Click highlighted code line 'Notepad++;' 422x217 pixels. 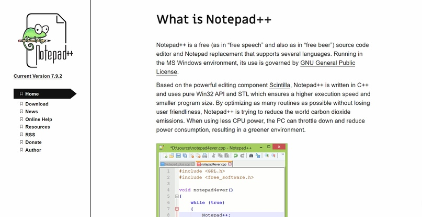click(x=216, y=215)
